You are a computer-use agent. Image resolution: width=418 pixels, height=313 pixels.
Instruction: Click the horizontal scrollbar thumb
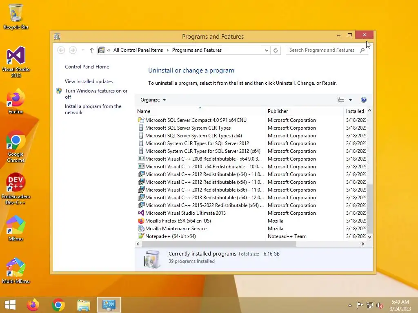pos(218,244)
